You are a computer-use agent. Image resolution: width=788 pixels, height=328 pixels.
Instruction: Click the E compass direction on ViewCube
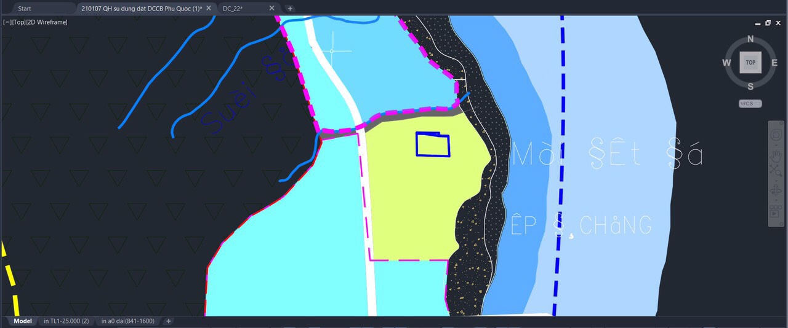point(773,63)
